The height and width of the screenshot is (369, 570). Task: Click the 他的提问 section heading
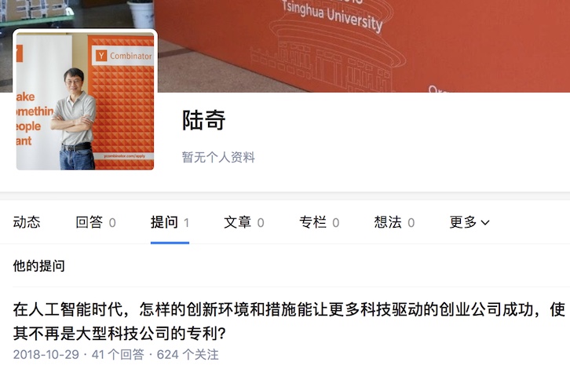point(39,266)
